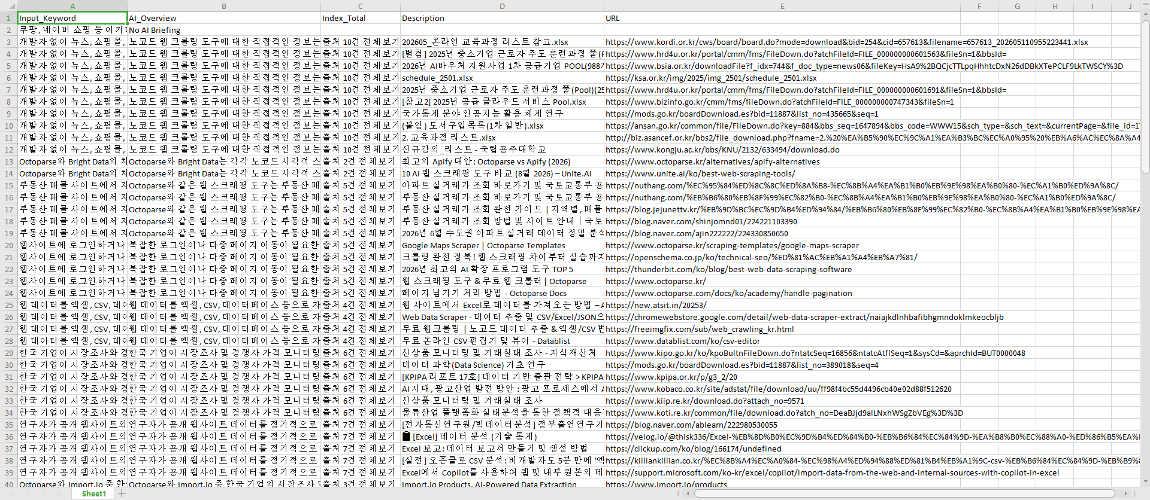Screen dimensions: 1150x500
Task: Select the thunderbit.com blog URL cell
Action: (782, 269)
